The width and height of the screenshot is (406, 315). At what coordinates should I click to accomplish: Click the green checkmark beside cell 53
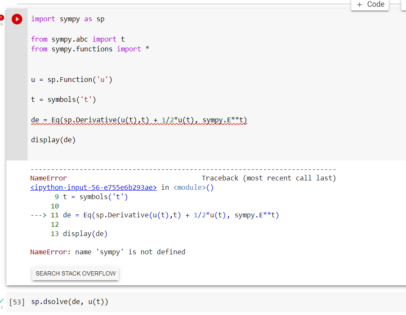[x=2, y=301]
